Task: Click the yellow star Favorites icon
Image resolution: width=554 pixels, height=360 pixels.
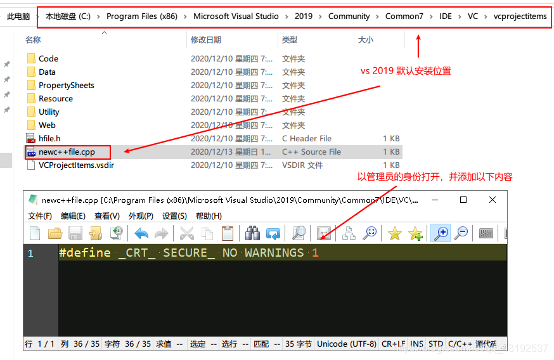Action: 395,233
